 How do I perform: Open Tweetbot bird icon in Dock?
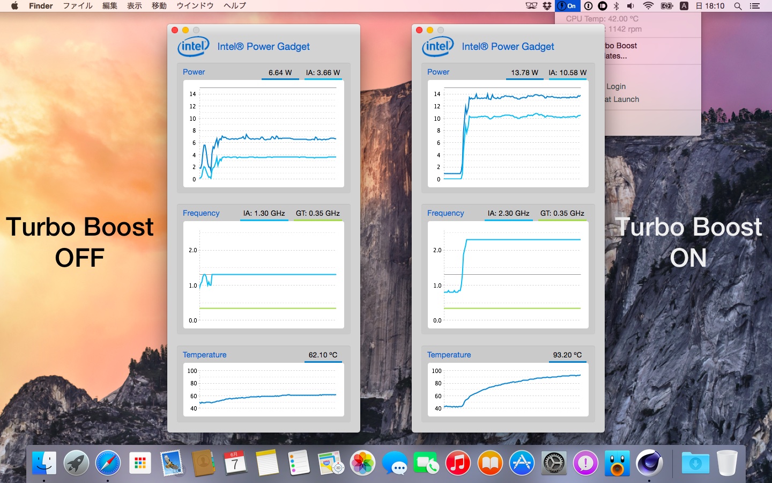click(617, 463)
